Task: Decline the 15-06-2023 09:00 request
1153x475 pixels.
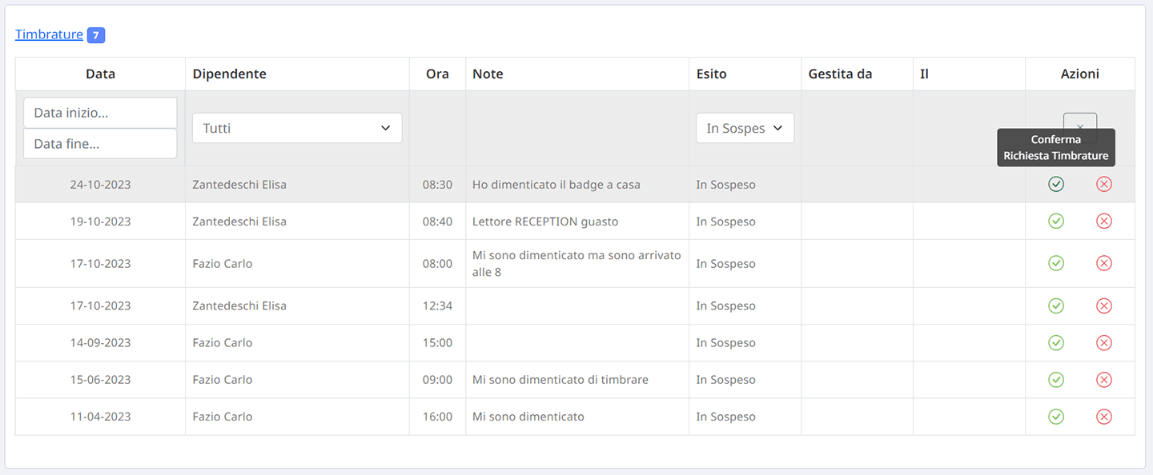Action: [x=1104, y=380]
